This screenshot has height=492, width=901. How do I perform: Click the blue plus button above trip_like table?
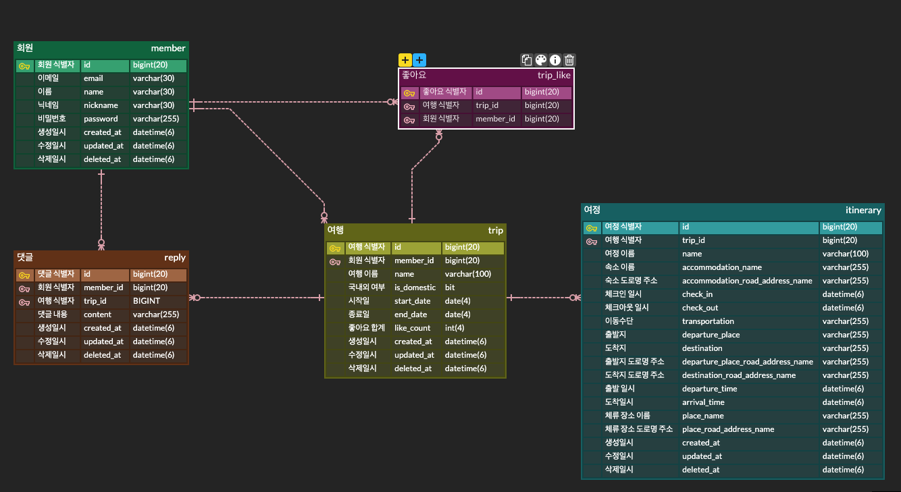[419, 60]
